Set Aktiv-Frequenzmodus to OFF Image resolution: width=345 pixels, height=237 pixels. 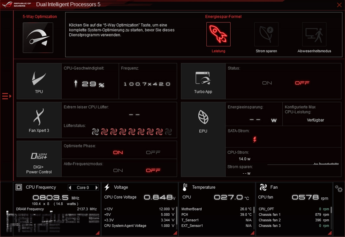coord(153,170)
